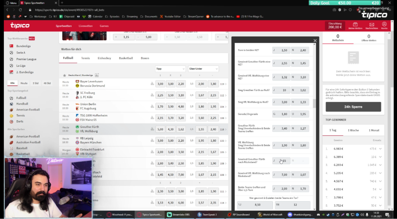This screenshot has width=397, height=219.
Task: Expand the 133 more bets arrow for Leipzig match
Action: [223, 141]
